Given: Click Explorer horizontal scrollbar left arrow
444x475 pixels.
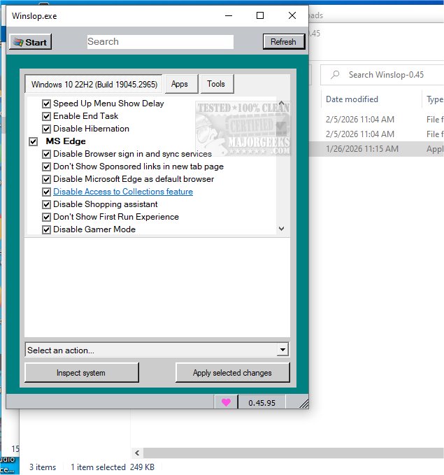Looking at the screenshot, I should click(137, 453).
